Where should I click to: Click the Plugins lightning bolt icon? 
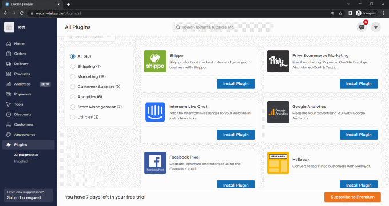[9, 144]
